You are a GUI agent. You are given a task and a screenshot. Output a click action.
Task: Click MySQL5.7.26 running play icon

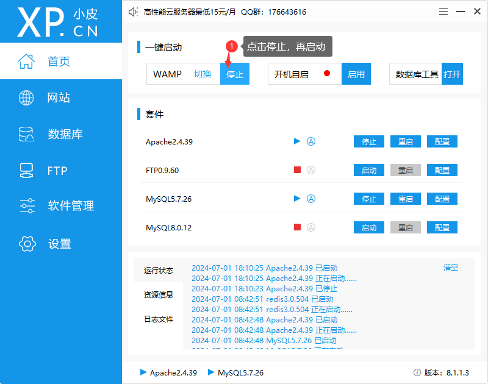point(297,198)
